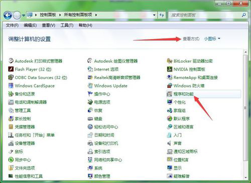Open the BitLocker 驱动器加密 icon
251x183 pixels.
click(170, 61)
